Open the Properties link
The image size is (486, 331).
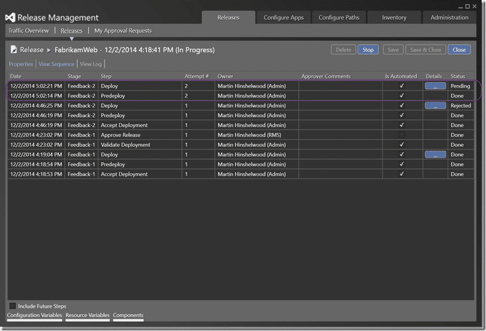21,64
